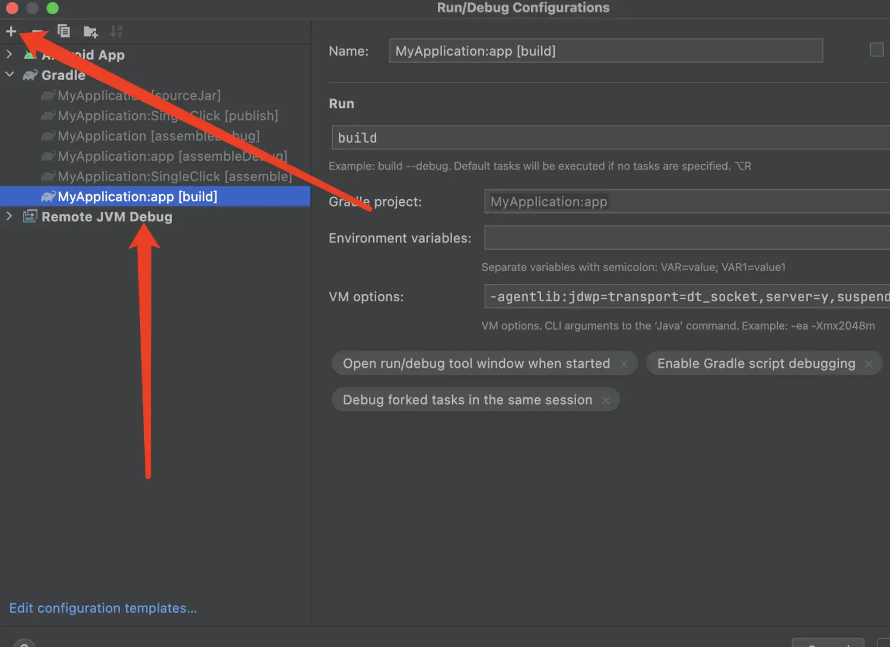This screenshot has height=647, width=890.
Task: Open Edit configuration templates link
Action: (103, 608)
